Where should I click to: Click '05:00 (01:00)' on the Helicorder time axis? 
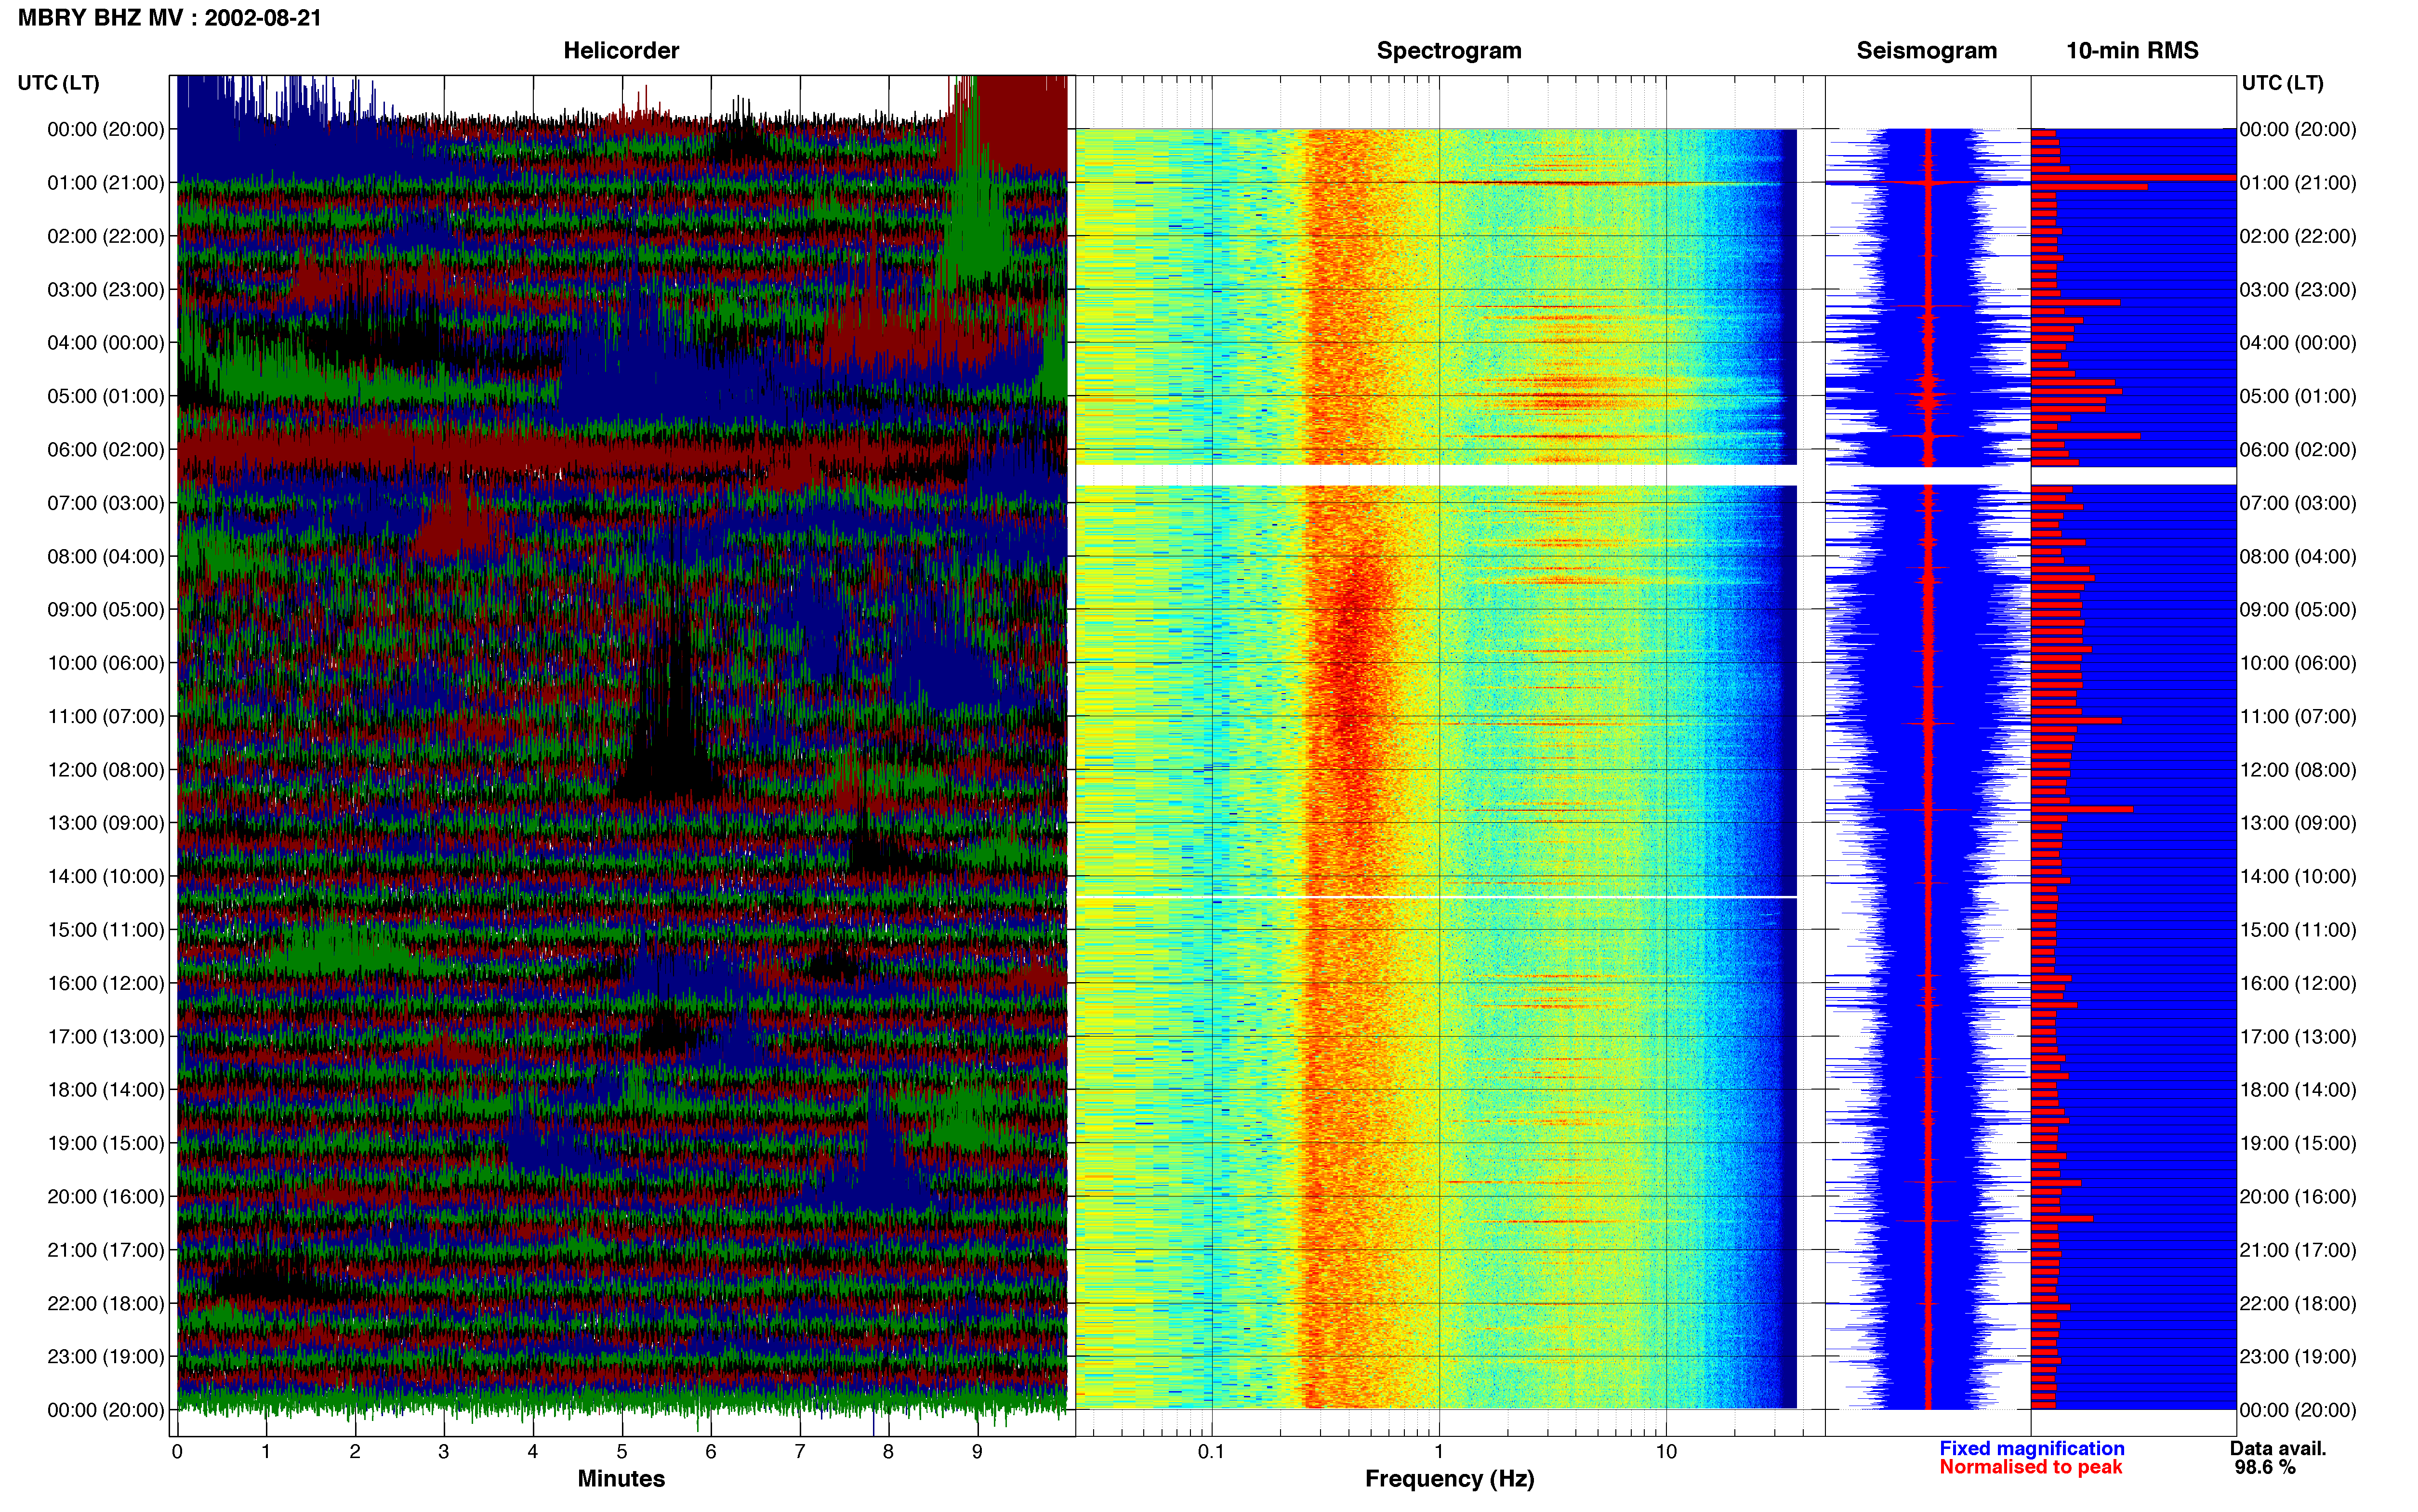pos(106,396)
